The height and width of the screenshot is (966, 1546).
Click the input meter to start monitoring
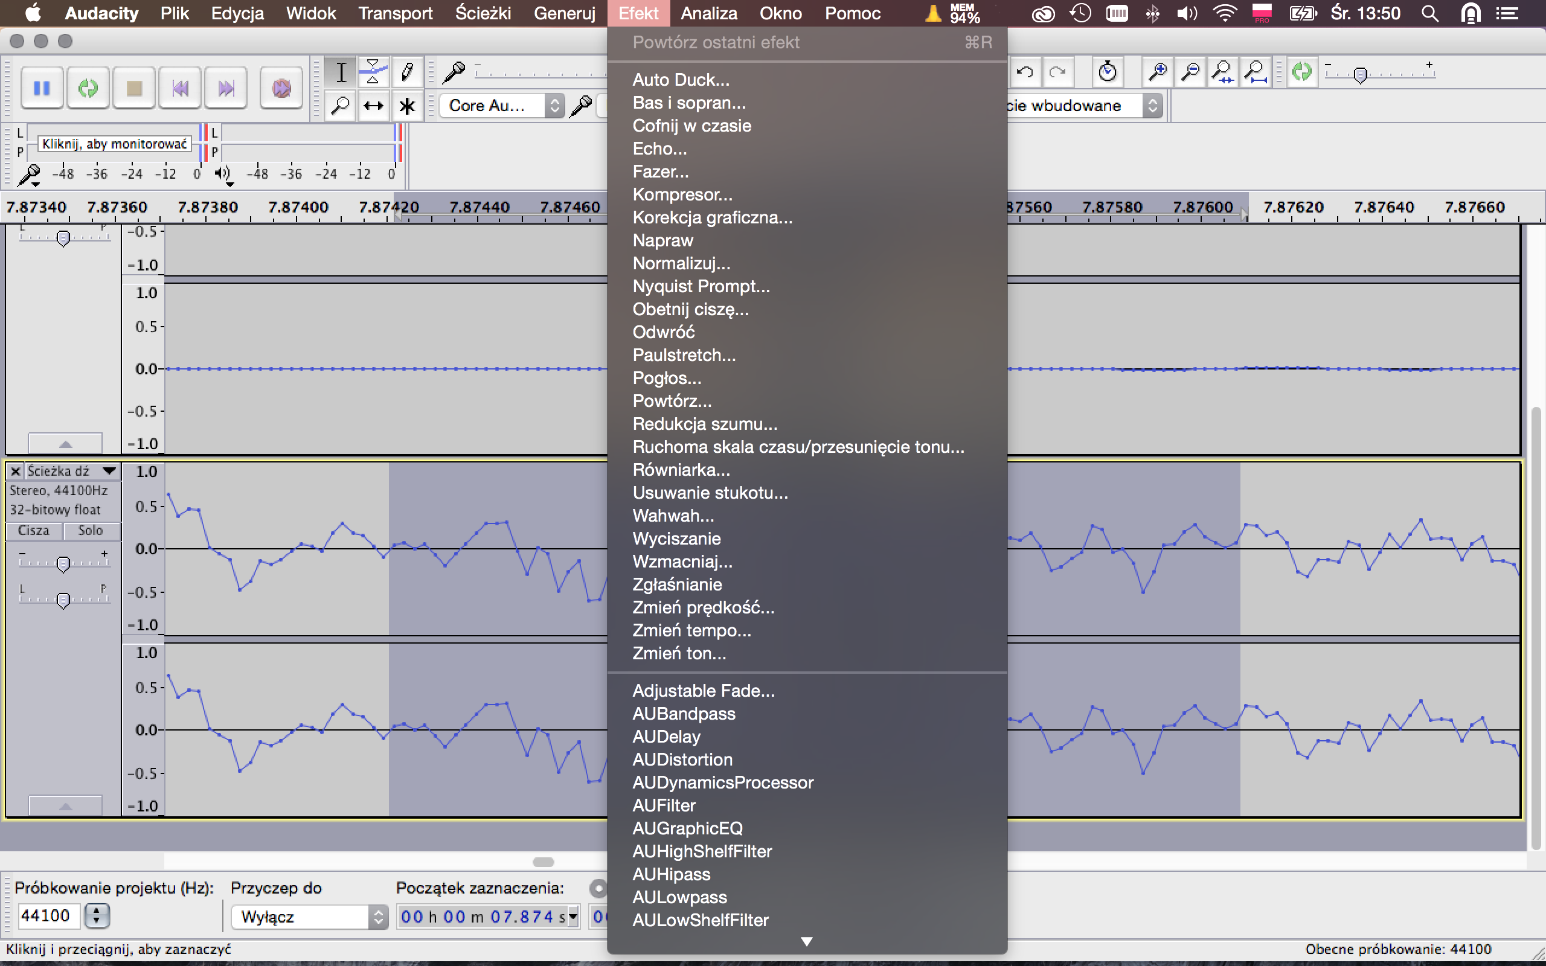[x=115, y=144]
